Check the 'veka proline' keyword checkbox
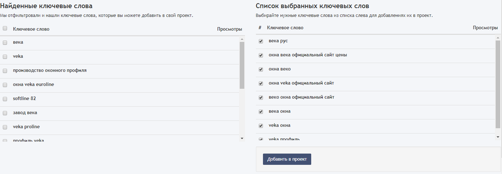 [x=5, y=127]
